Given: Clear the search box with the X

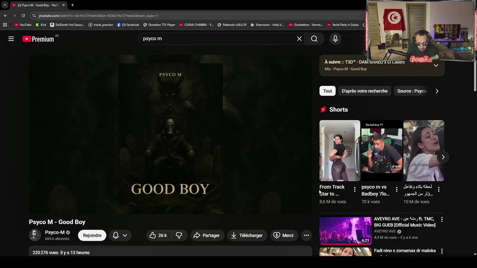Looking at the screenshot, I should [x=299, y=39].
